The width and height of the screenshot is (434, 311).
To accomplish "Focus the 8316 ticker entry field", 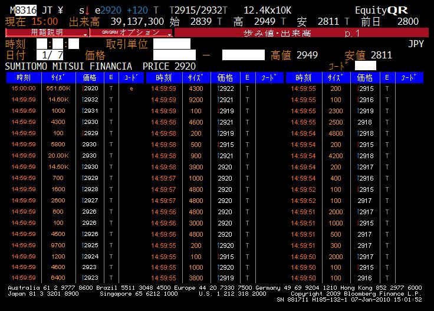I will click(25, 10).
